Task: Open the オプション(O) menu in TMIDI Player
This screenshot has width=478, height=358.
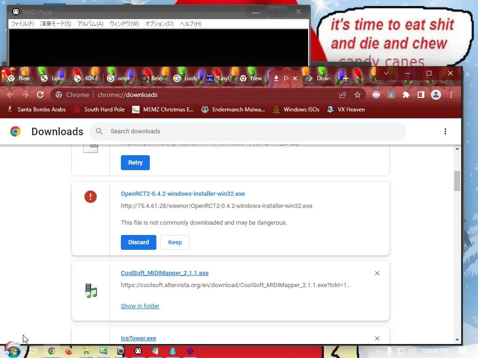Action: tap(159, 24)
